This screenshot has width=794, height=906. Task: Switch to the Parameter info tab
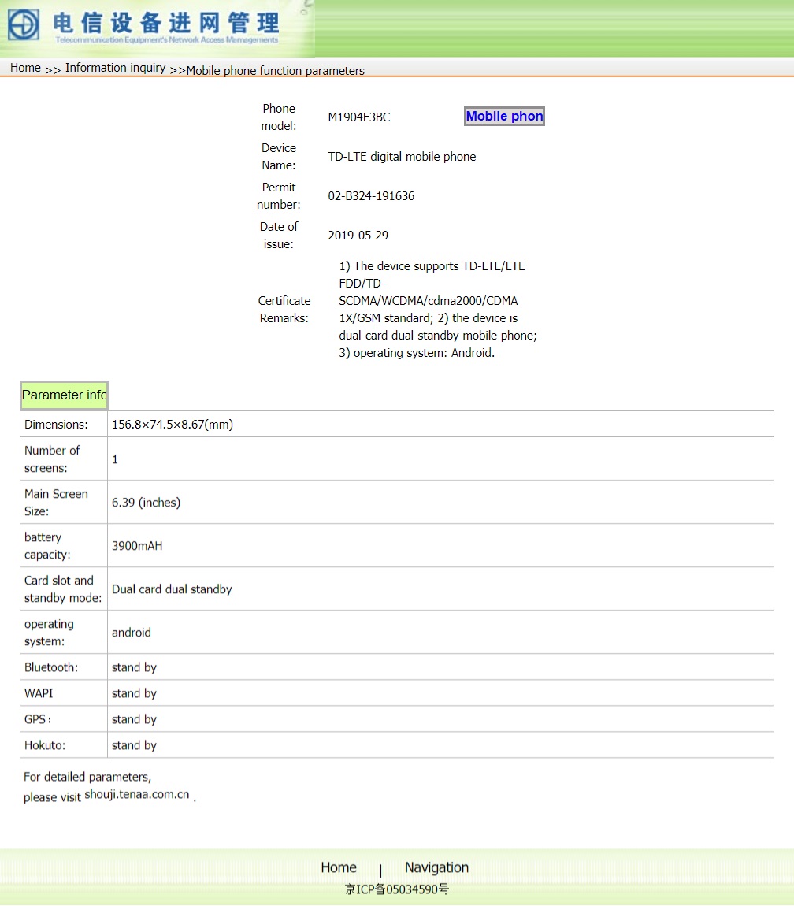pos(64,395)
